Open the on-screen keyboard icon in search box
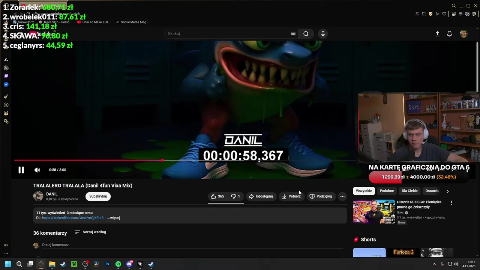 coord(293,34)
